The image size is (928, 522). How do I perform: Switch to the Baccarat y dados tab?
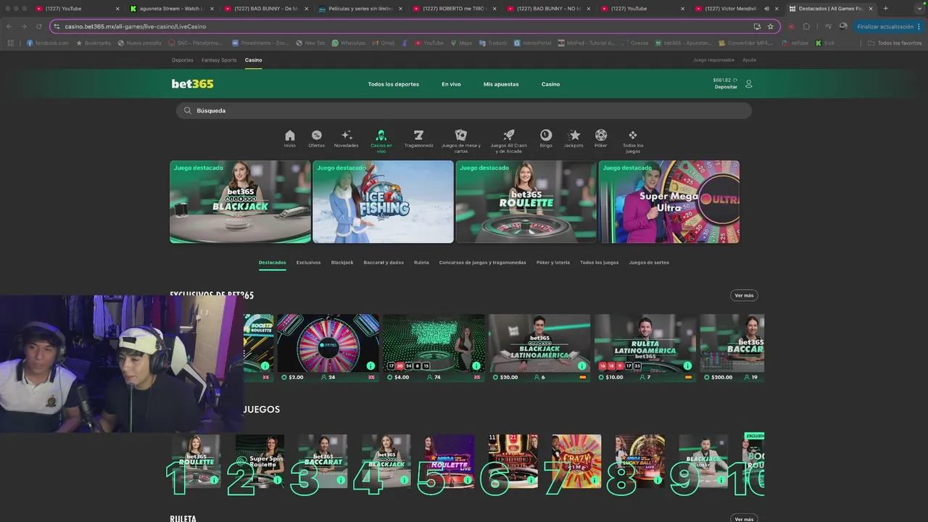coord(384,262)
